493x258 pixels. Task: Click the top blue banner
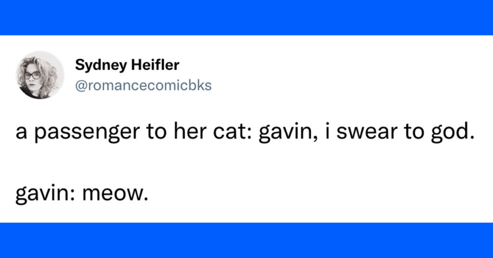246,18
